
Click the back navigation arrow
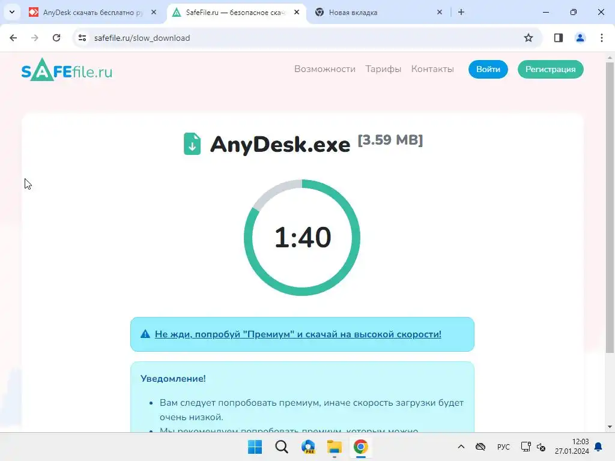click(13, 38)
